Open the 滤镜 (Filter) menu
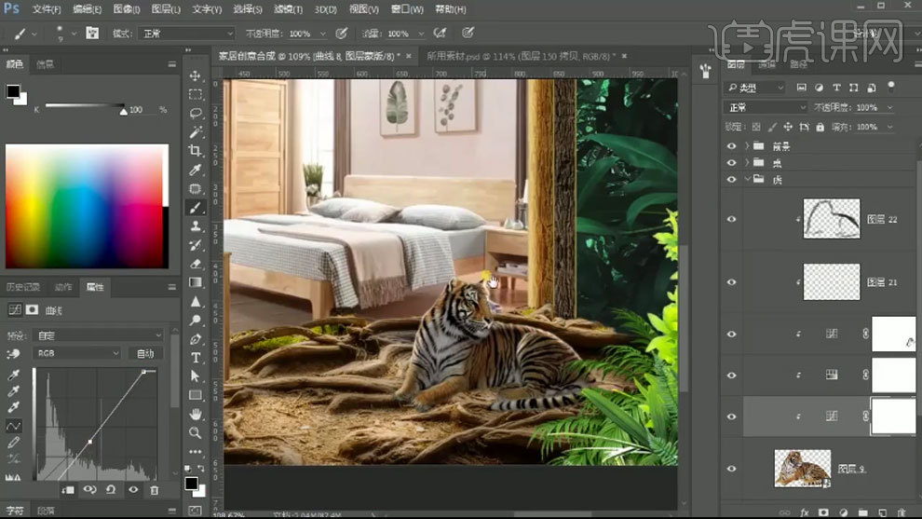Screen dimensions: 922x519 (x=289, y=9)
